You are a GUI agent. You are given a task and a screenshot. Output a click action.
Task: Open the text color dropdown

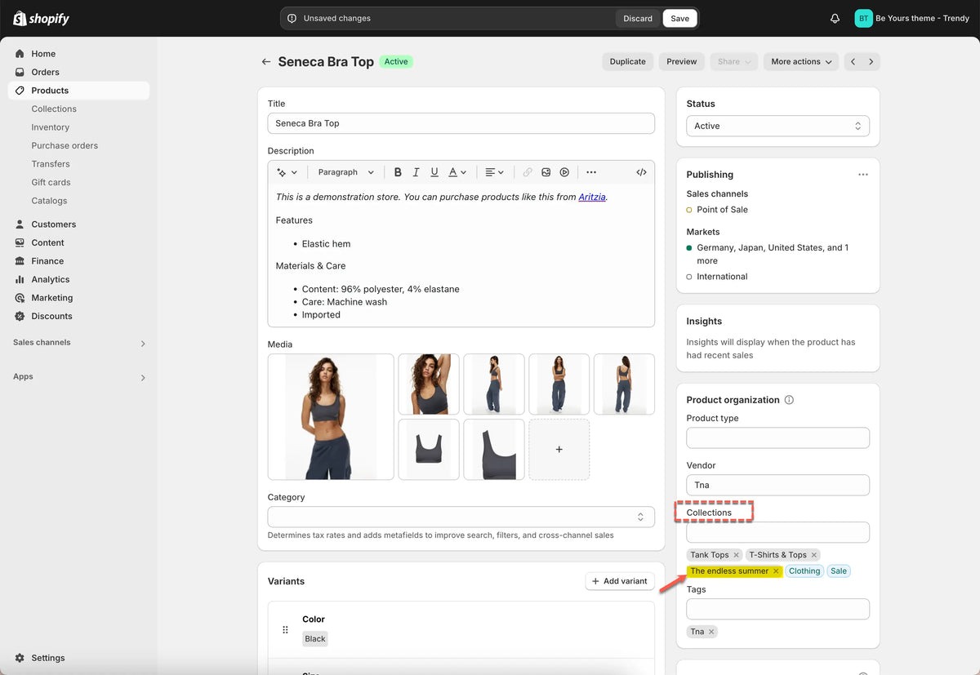[x=457, y=172]
